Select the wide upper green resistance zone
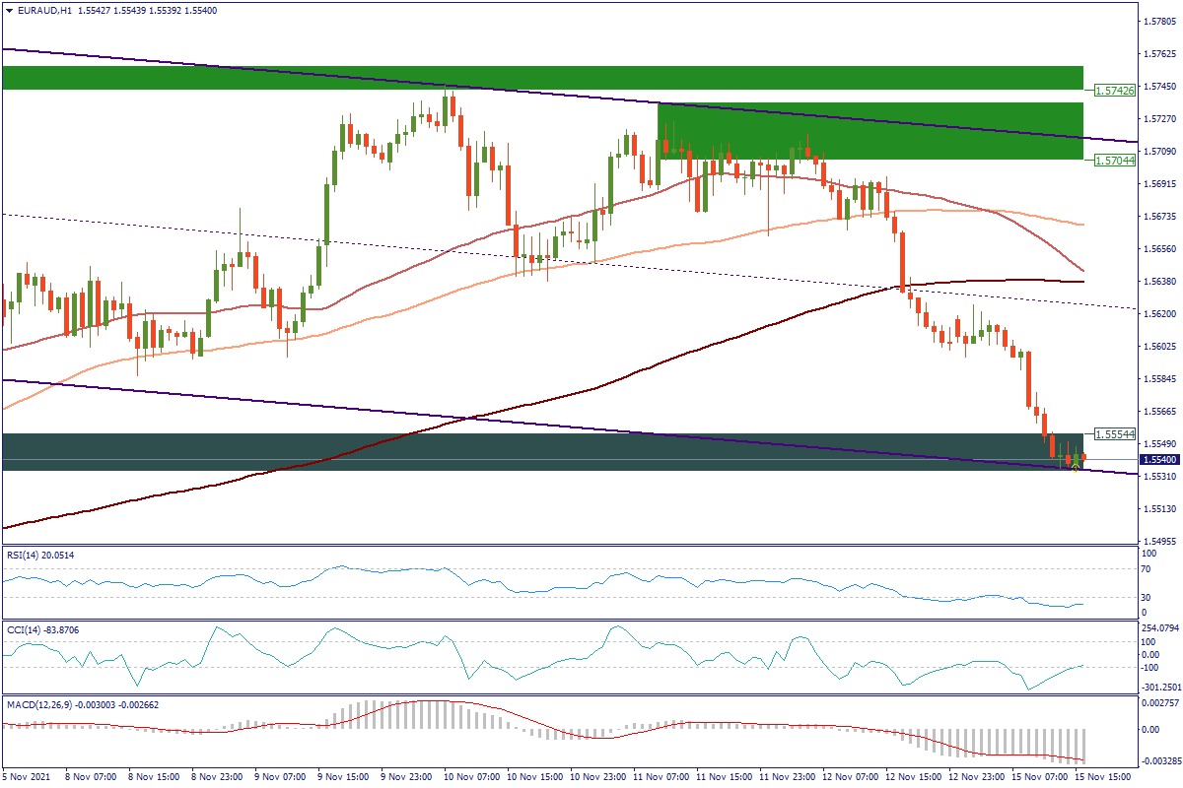The width and height of the screenshot is (1183, 788). [542, 78]
